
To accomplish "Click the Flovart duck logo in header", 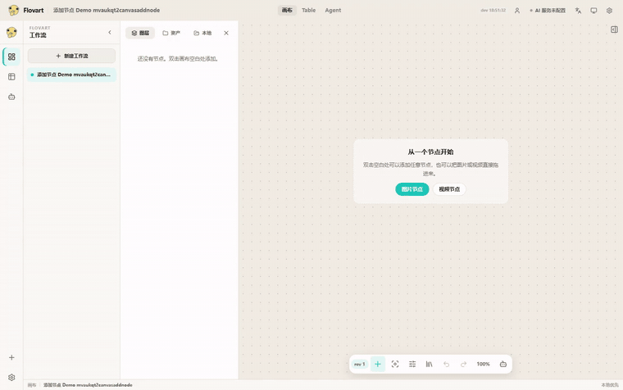I will pyautogui.click(x=13, y=11).
